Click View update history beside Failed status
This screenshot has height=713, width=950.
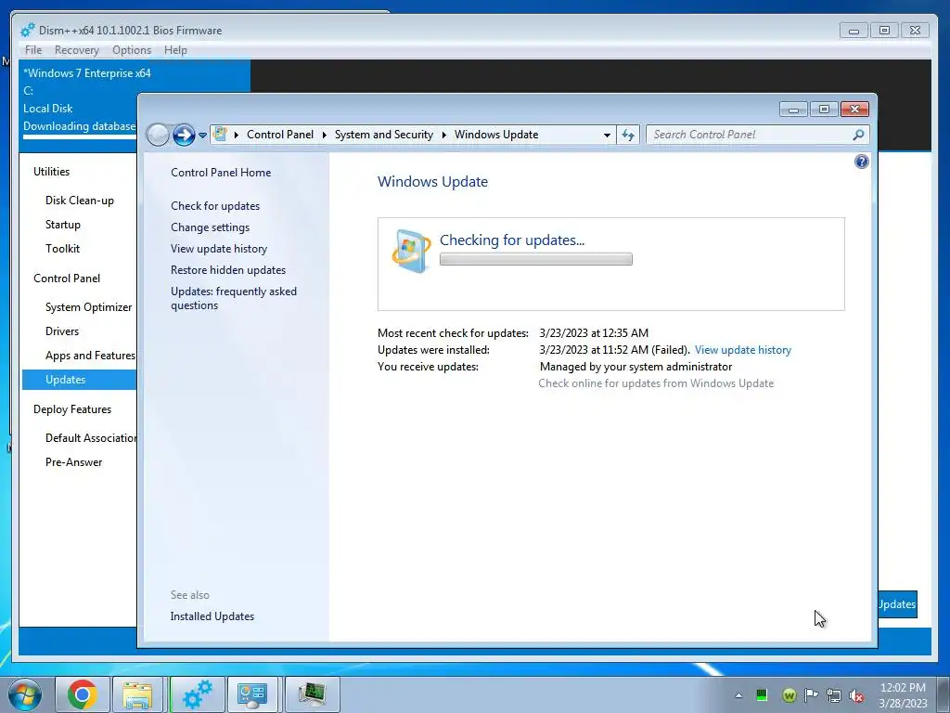[x=743, y=350]
